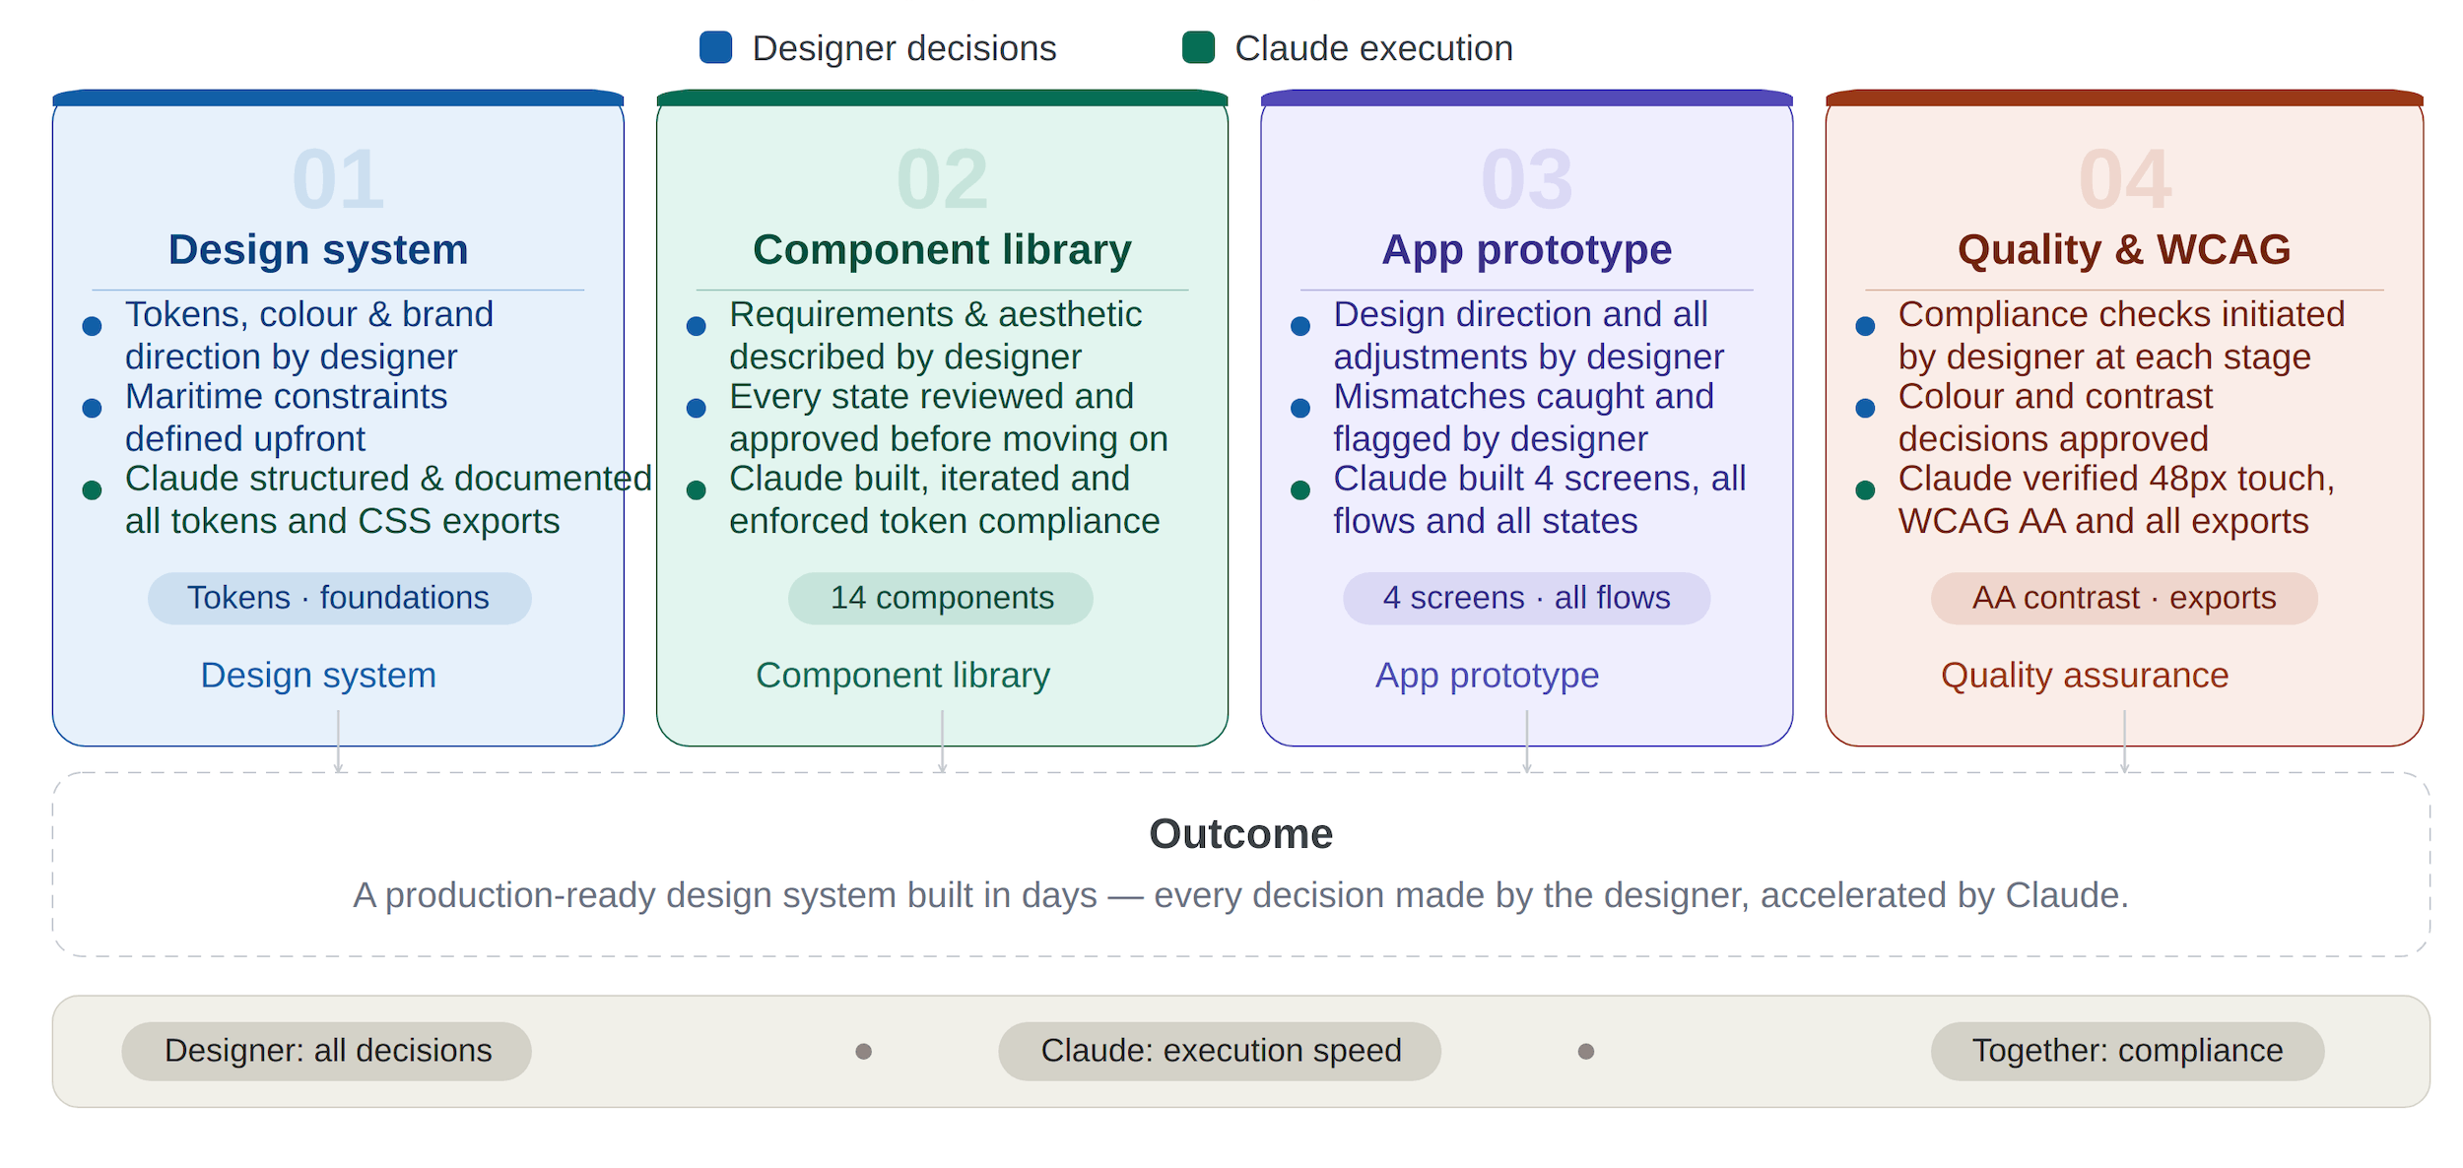Image resolution: width=2463 pixels, height=1168 pixels.
Task: Click the AA contrast · exports pill
Action: [x=2124, y=598]
